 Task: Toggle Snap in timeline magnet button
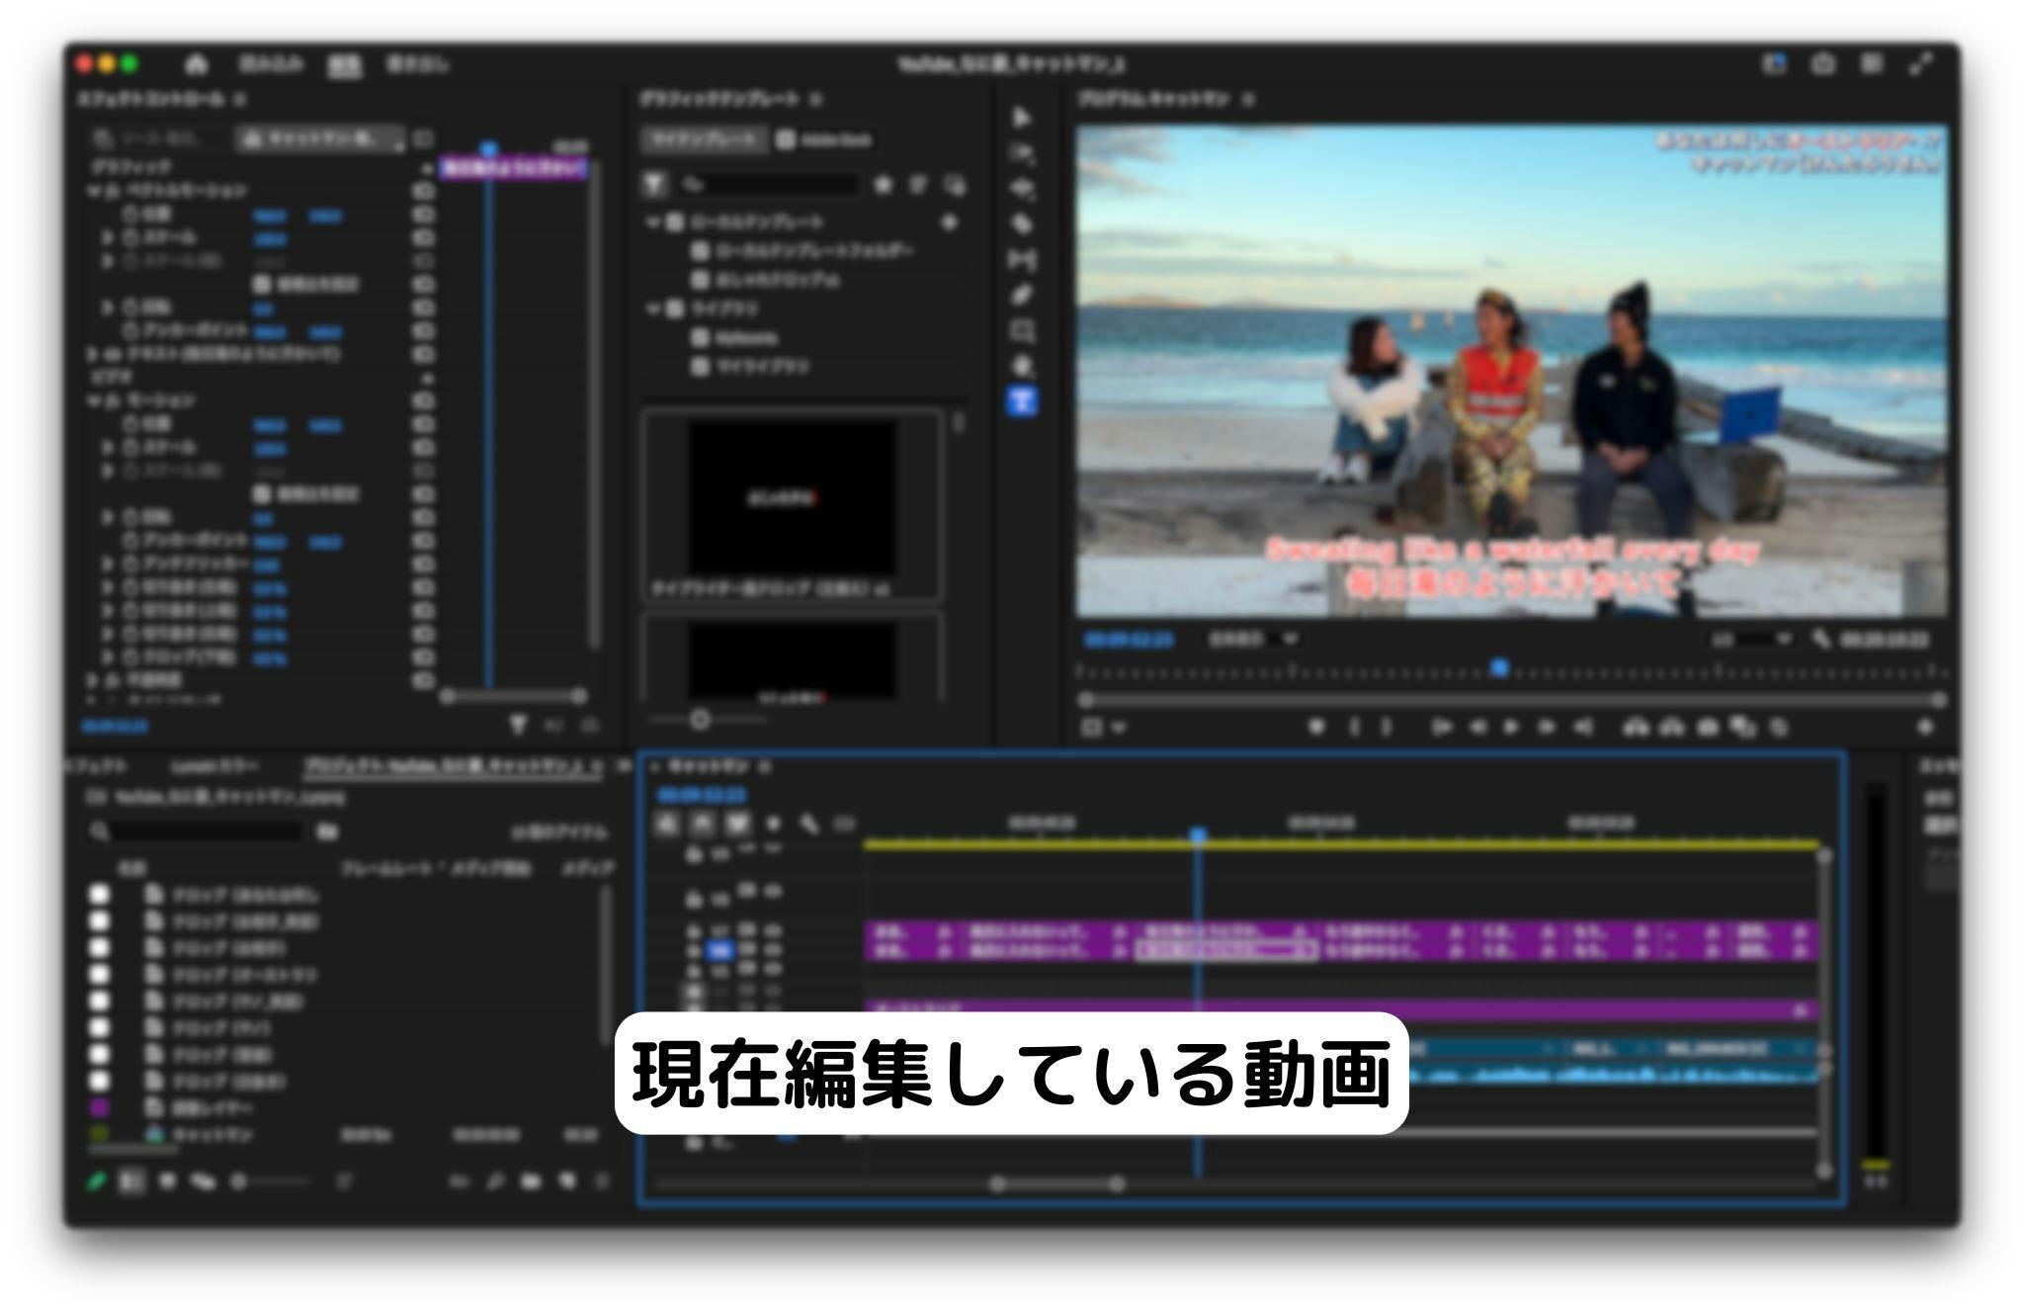(x=702, y=824)
